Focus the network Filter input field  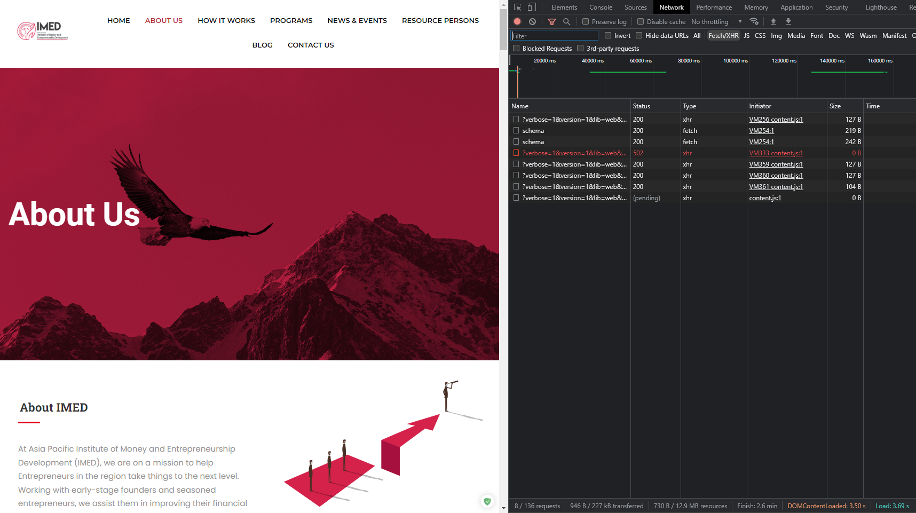click(555, 36)
